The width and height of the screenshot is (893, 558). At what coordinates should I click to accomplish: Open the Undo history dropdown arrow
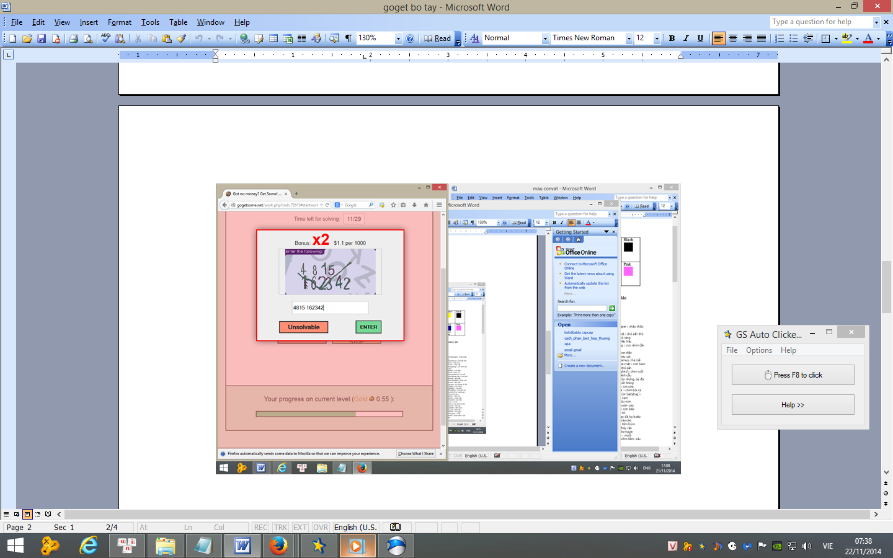209,38
